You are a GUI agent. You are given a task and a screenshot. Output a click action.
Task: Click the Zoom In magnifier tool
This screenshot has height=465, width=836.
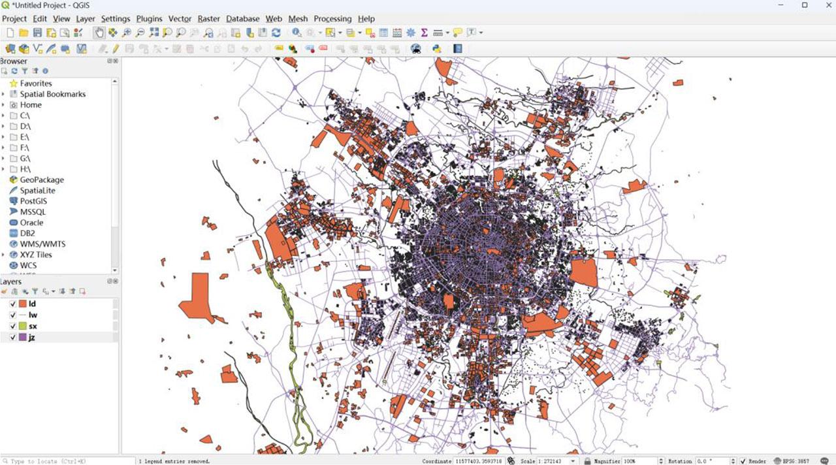click(126, 33)
